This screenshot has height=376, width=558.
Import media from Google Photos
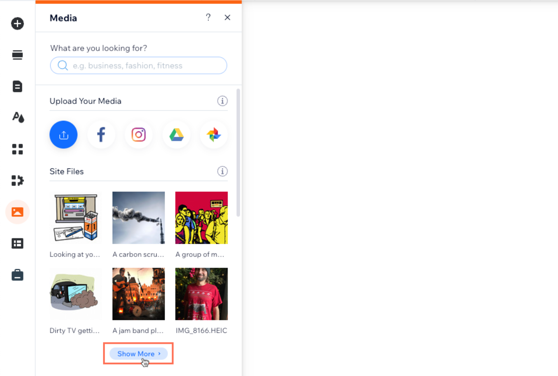(214, 135)
